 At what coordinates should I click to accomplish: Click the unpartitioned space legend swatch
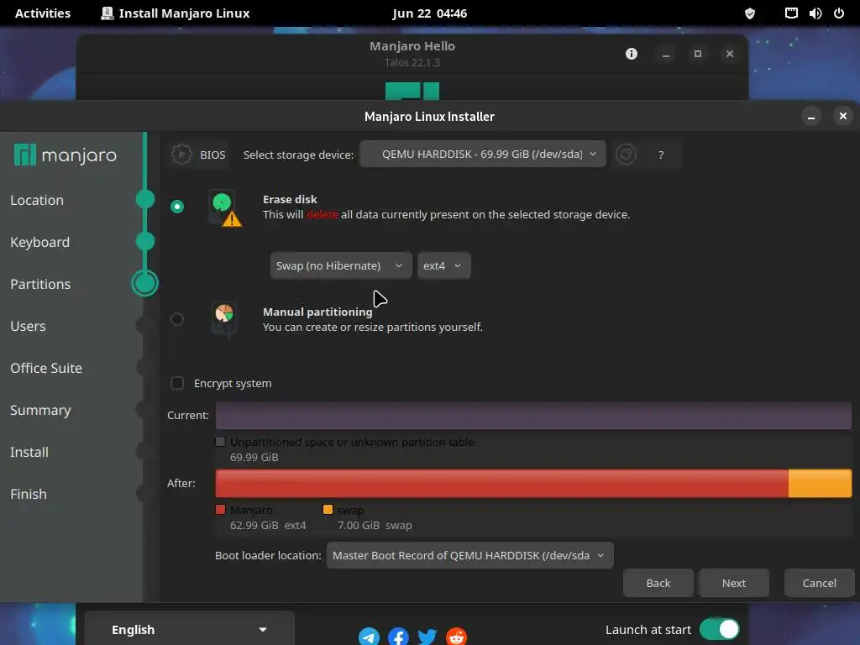coord(221,442)
